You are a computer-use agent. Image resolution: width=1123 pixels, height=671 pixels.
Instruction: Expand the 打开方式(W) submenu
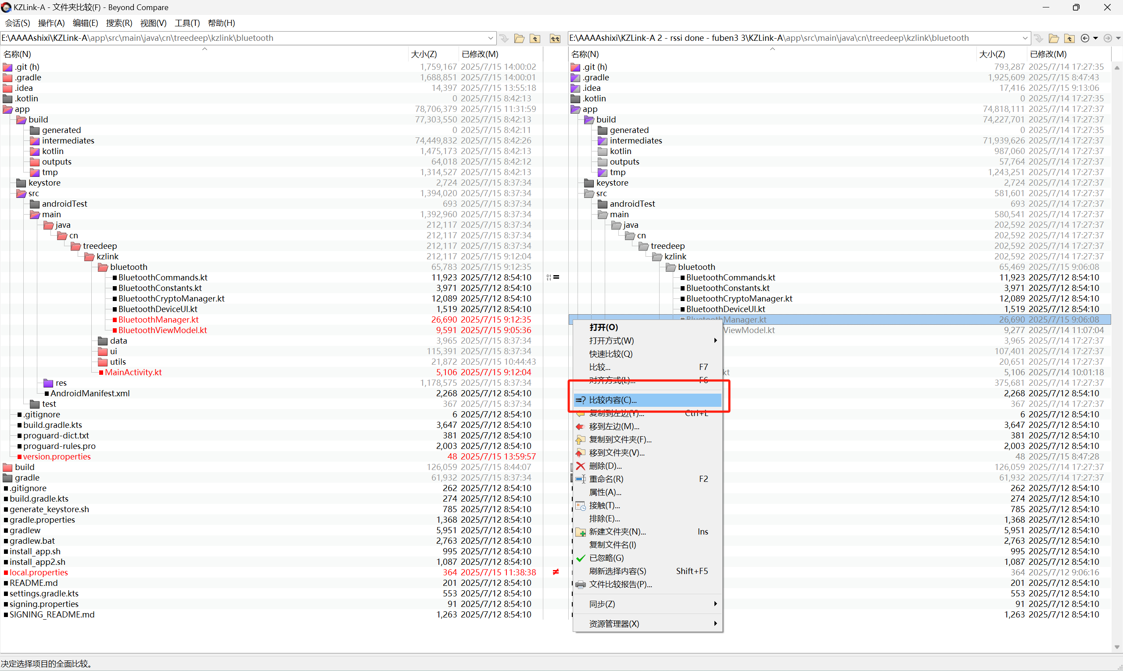click(x=647, y=341)
